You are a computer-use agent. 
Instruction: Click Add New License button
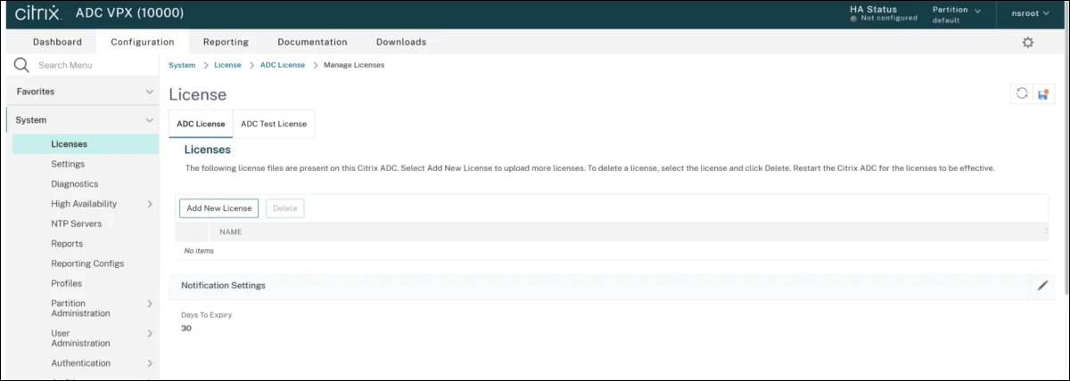(x=219, y=208)
